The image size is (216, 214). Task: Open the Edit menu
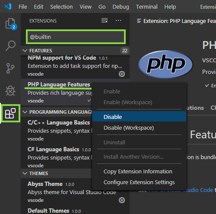[38, 7]
